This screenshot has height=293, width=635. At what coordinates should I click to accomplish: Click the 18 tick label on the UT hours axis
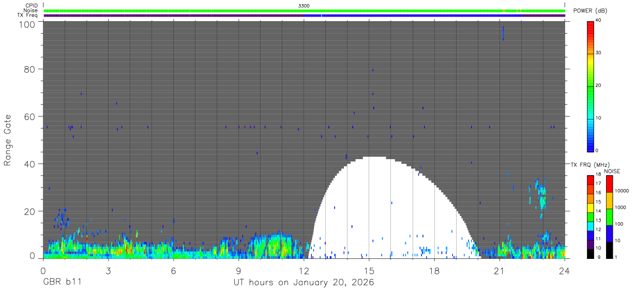tap(434, 270)
